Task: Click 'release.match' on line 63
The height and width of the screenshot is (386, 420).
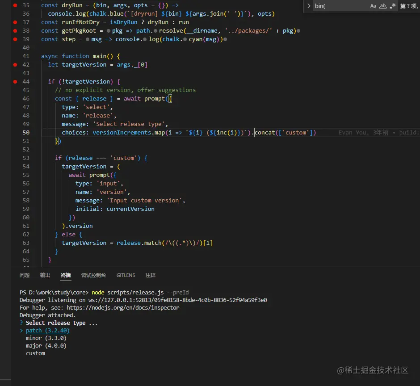Action: click(x=139, y=243)
